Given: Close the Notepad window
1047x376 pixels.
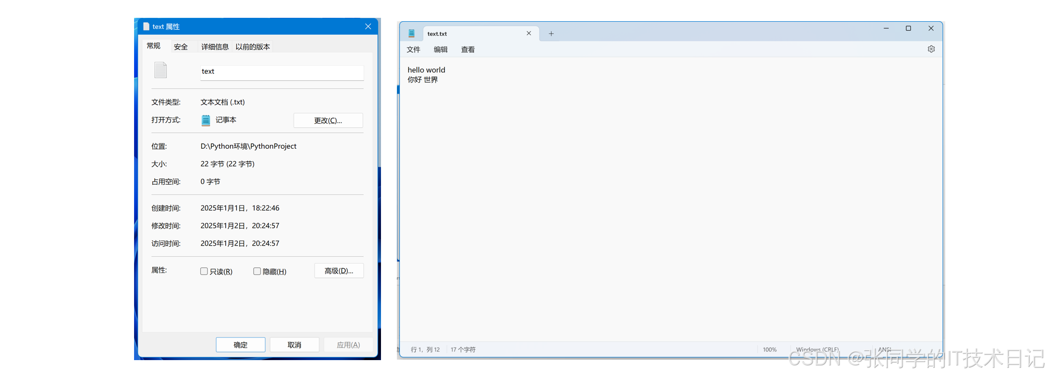Looking at the screenshot, I should (931, 28).
